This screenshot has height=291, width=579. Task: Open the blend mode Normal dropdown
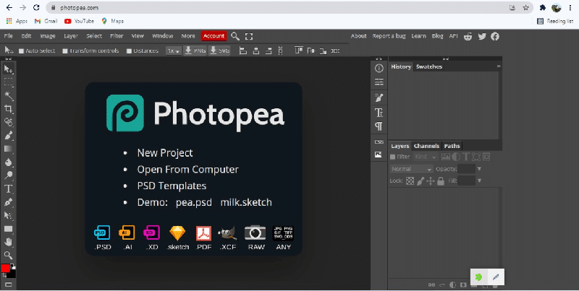[410, 169]
